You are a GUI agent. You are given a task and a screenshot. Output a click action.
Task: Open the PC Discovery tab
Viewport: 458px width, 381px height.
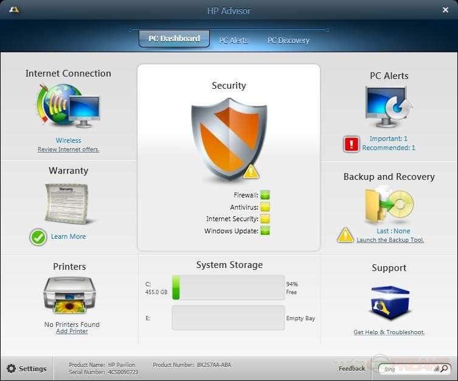point(288,41)
